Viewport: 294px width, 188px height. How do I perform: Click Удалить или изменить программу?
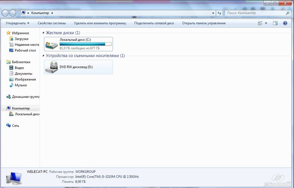point(100,23)
